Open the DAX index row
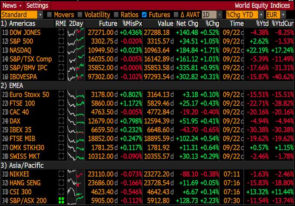Screen dimensions: 295x206 [x=15, y=121]
